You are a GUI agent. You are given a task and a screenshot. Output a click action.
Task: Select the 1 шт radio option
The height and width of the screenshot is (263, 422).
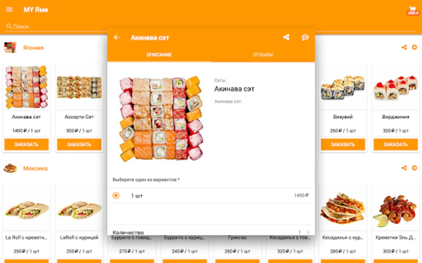(x=116, y=195)
